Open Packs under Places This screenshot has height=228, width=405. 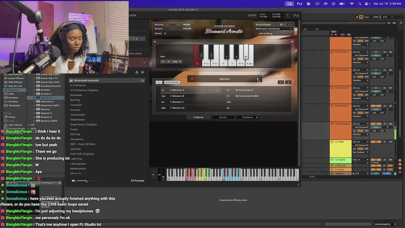click(x=9, y=117)
